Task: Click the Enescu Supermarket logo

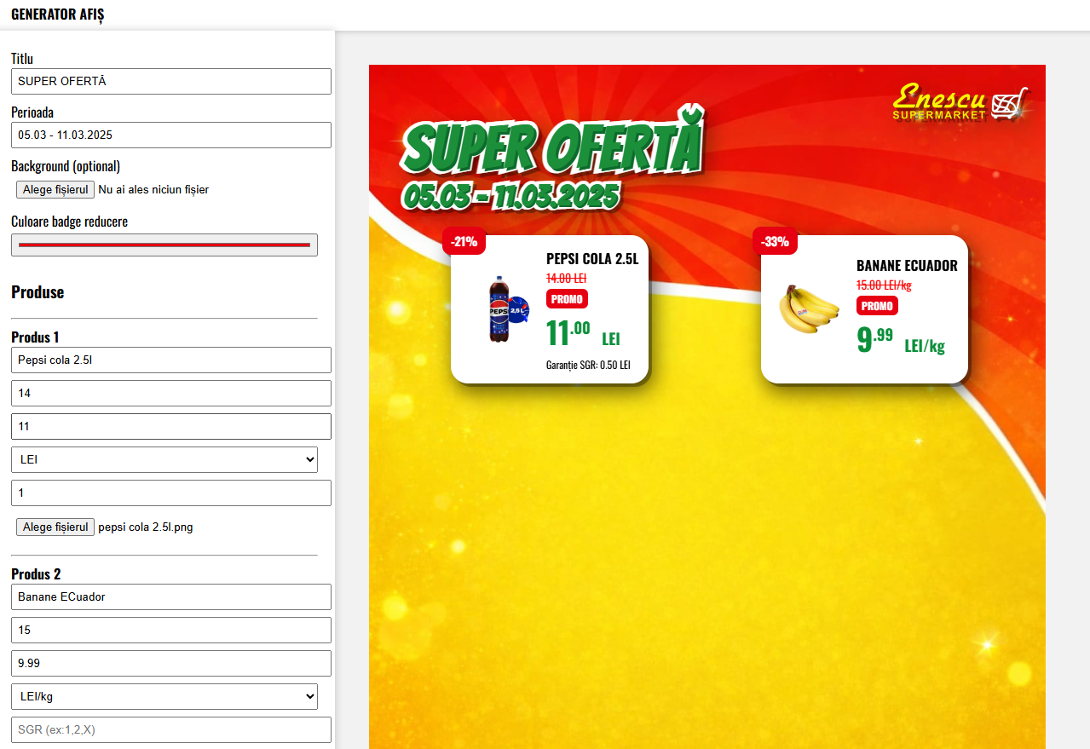Action: click(x=960, y=103)
